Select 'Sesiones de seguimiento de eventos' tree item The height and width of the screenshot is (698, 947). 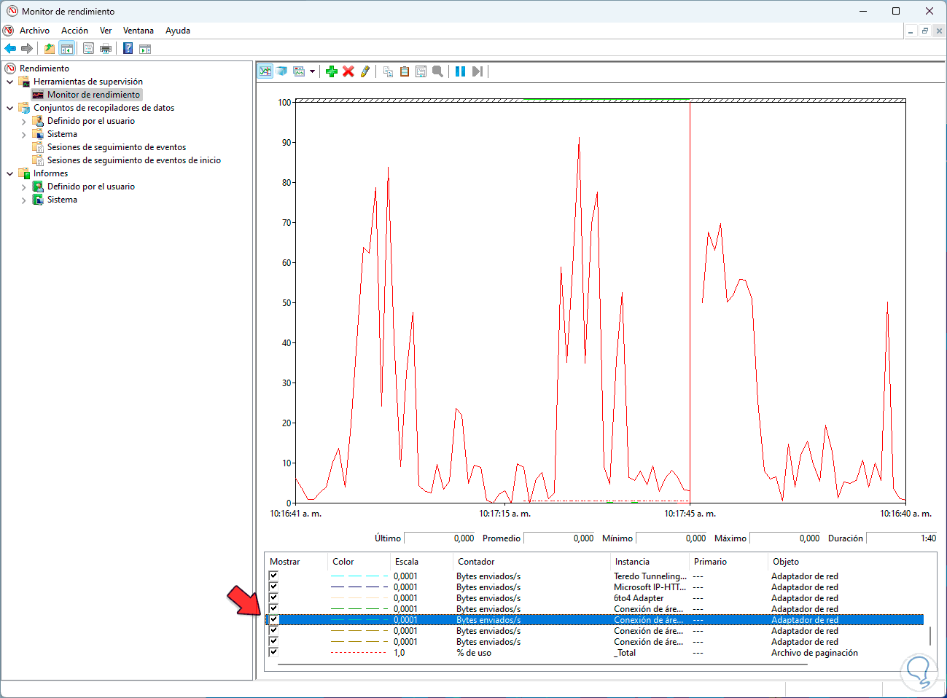click(x=116, y=147)
